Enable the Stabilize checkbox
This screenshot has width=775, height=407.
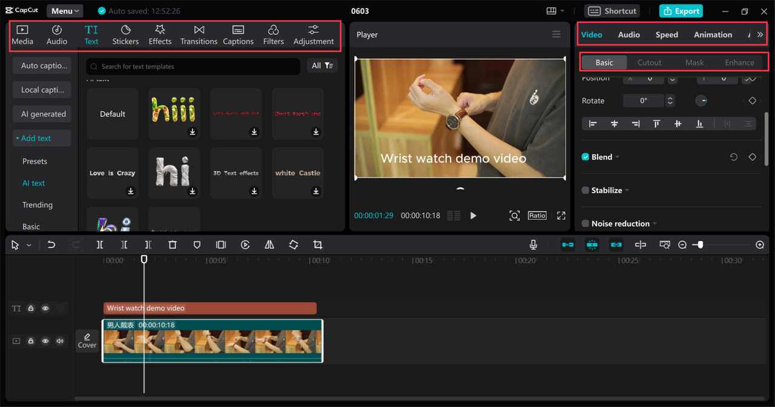(x=585, y=190)
